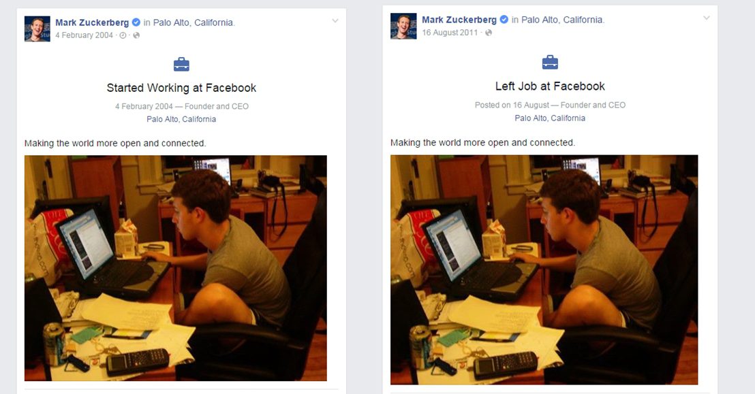Click the globe privacy icon on the 2011 post
The image size is (755, 394).
pyautogui.click(x=489, y=33)
